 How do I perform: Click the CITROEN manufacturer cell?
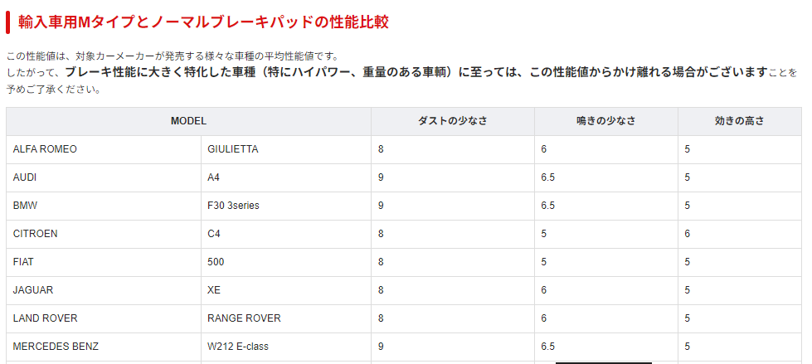coord(36,234)
